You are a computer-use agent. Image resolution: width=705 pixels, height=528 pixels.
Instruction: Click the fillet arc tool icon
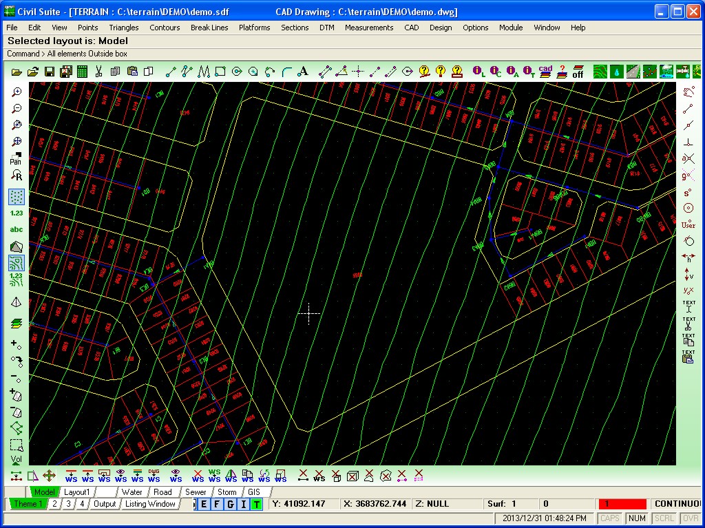coord(286,72)
